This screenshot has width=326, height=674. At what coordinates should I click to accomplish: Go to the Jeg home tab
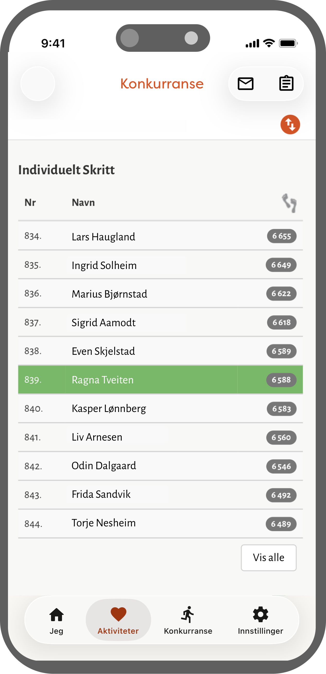click(x=56, y=620)
